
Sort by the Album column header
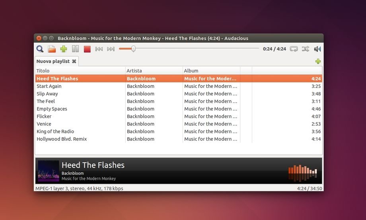[212, 71]
